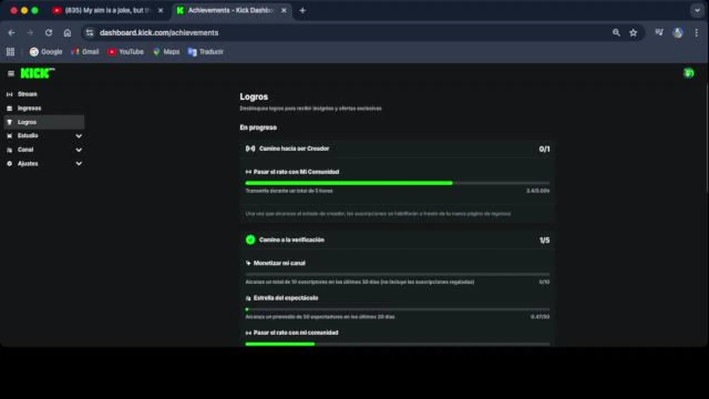Screen dimensions: 709x399
Task: Open Stream in the sidebar
Action: 44,94
